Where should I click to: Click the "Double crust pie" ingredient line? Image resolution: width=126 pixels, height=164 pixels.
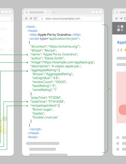(45, 117)
